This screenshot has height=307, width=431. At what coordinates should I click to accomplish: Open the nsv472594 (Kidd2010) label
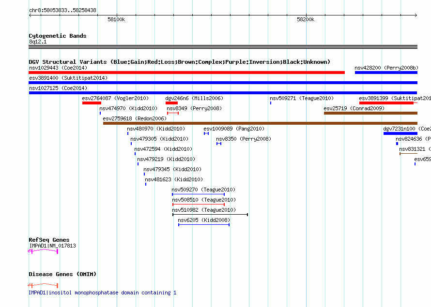point(163,149)
